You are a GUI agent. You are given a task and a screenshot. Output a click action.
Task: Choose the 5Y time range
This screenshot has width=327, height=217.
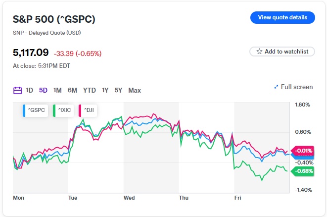118,90
